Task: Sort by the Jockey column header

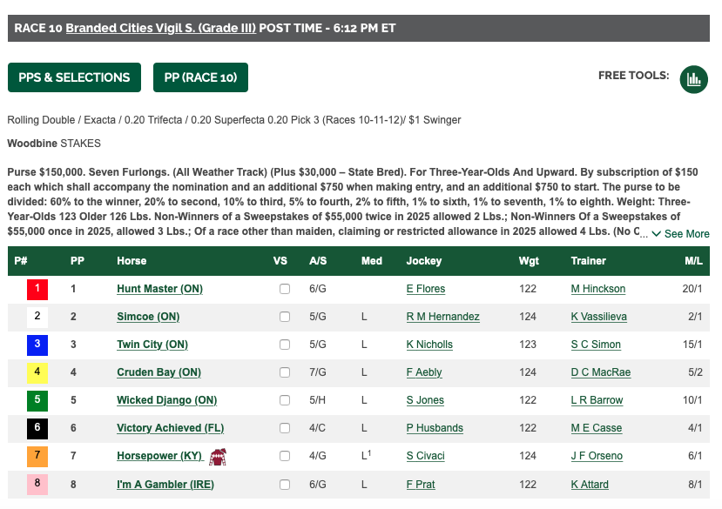Action: (x=423, y=261)
